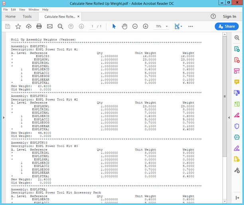The height and width of the screenshot is (205, 244).
Task: Open the Help question mark icon
Action: (x=213, y=16)
